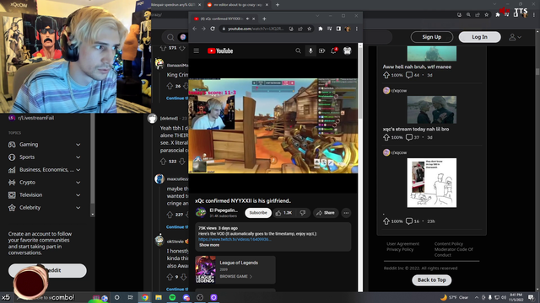The height and width of the screenshot is (303, 540).
Task: Open Content Policy link in Reddit footer
Action: (448, 244)
